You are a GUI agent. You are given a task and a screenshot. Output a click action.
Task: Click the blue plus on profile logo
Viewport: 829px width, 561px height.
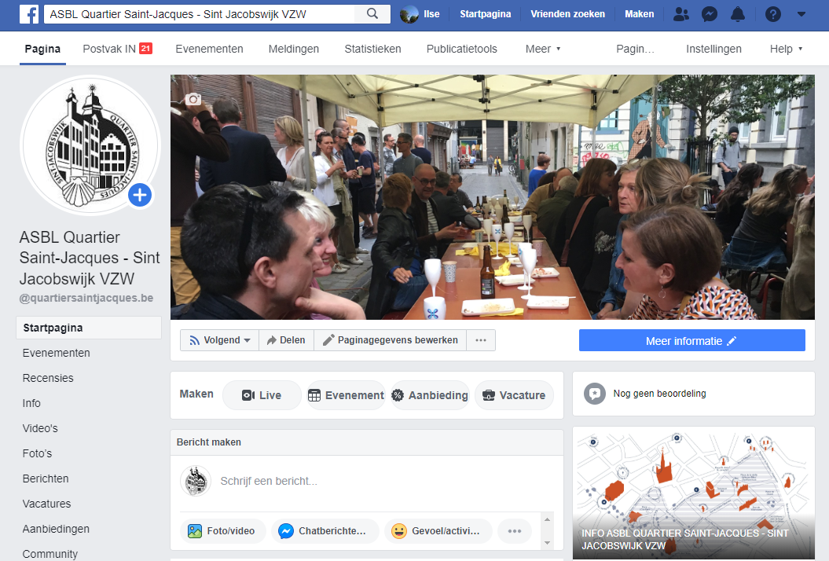140,195
